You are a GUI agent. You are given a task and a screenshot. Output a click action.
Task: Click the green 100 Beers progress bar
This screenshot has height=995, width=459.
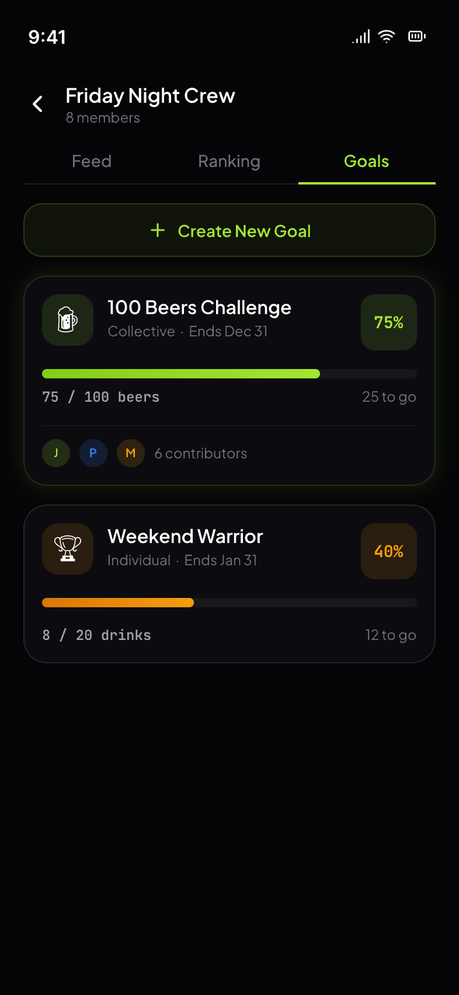[x=181, y=374]
